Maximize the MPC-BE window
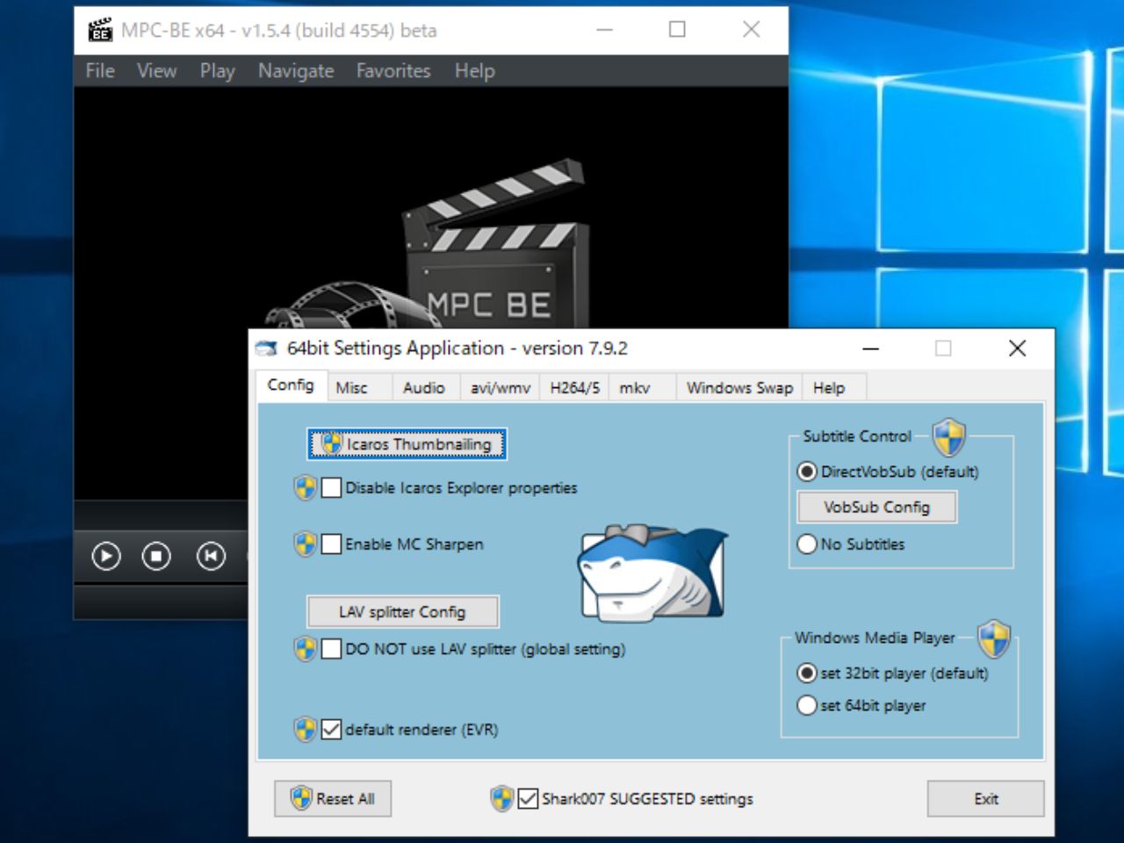The height and width of the screenshot is (843, 1124). tap(677, 30)
